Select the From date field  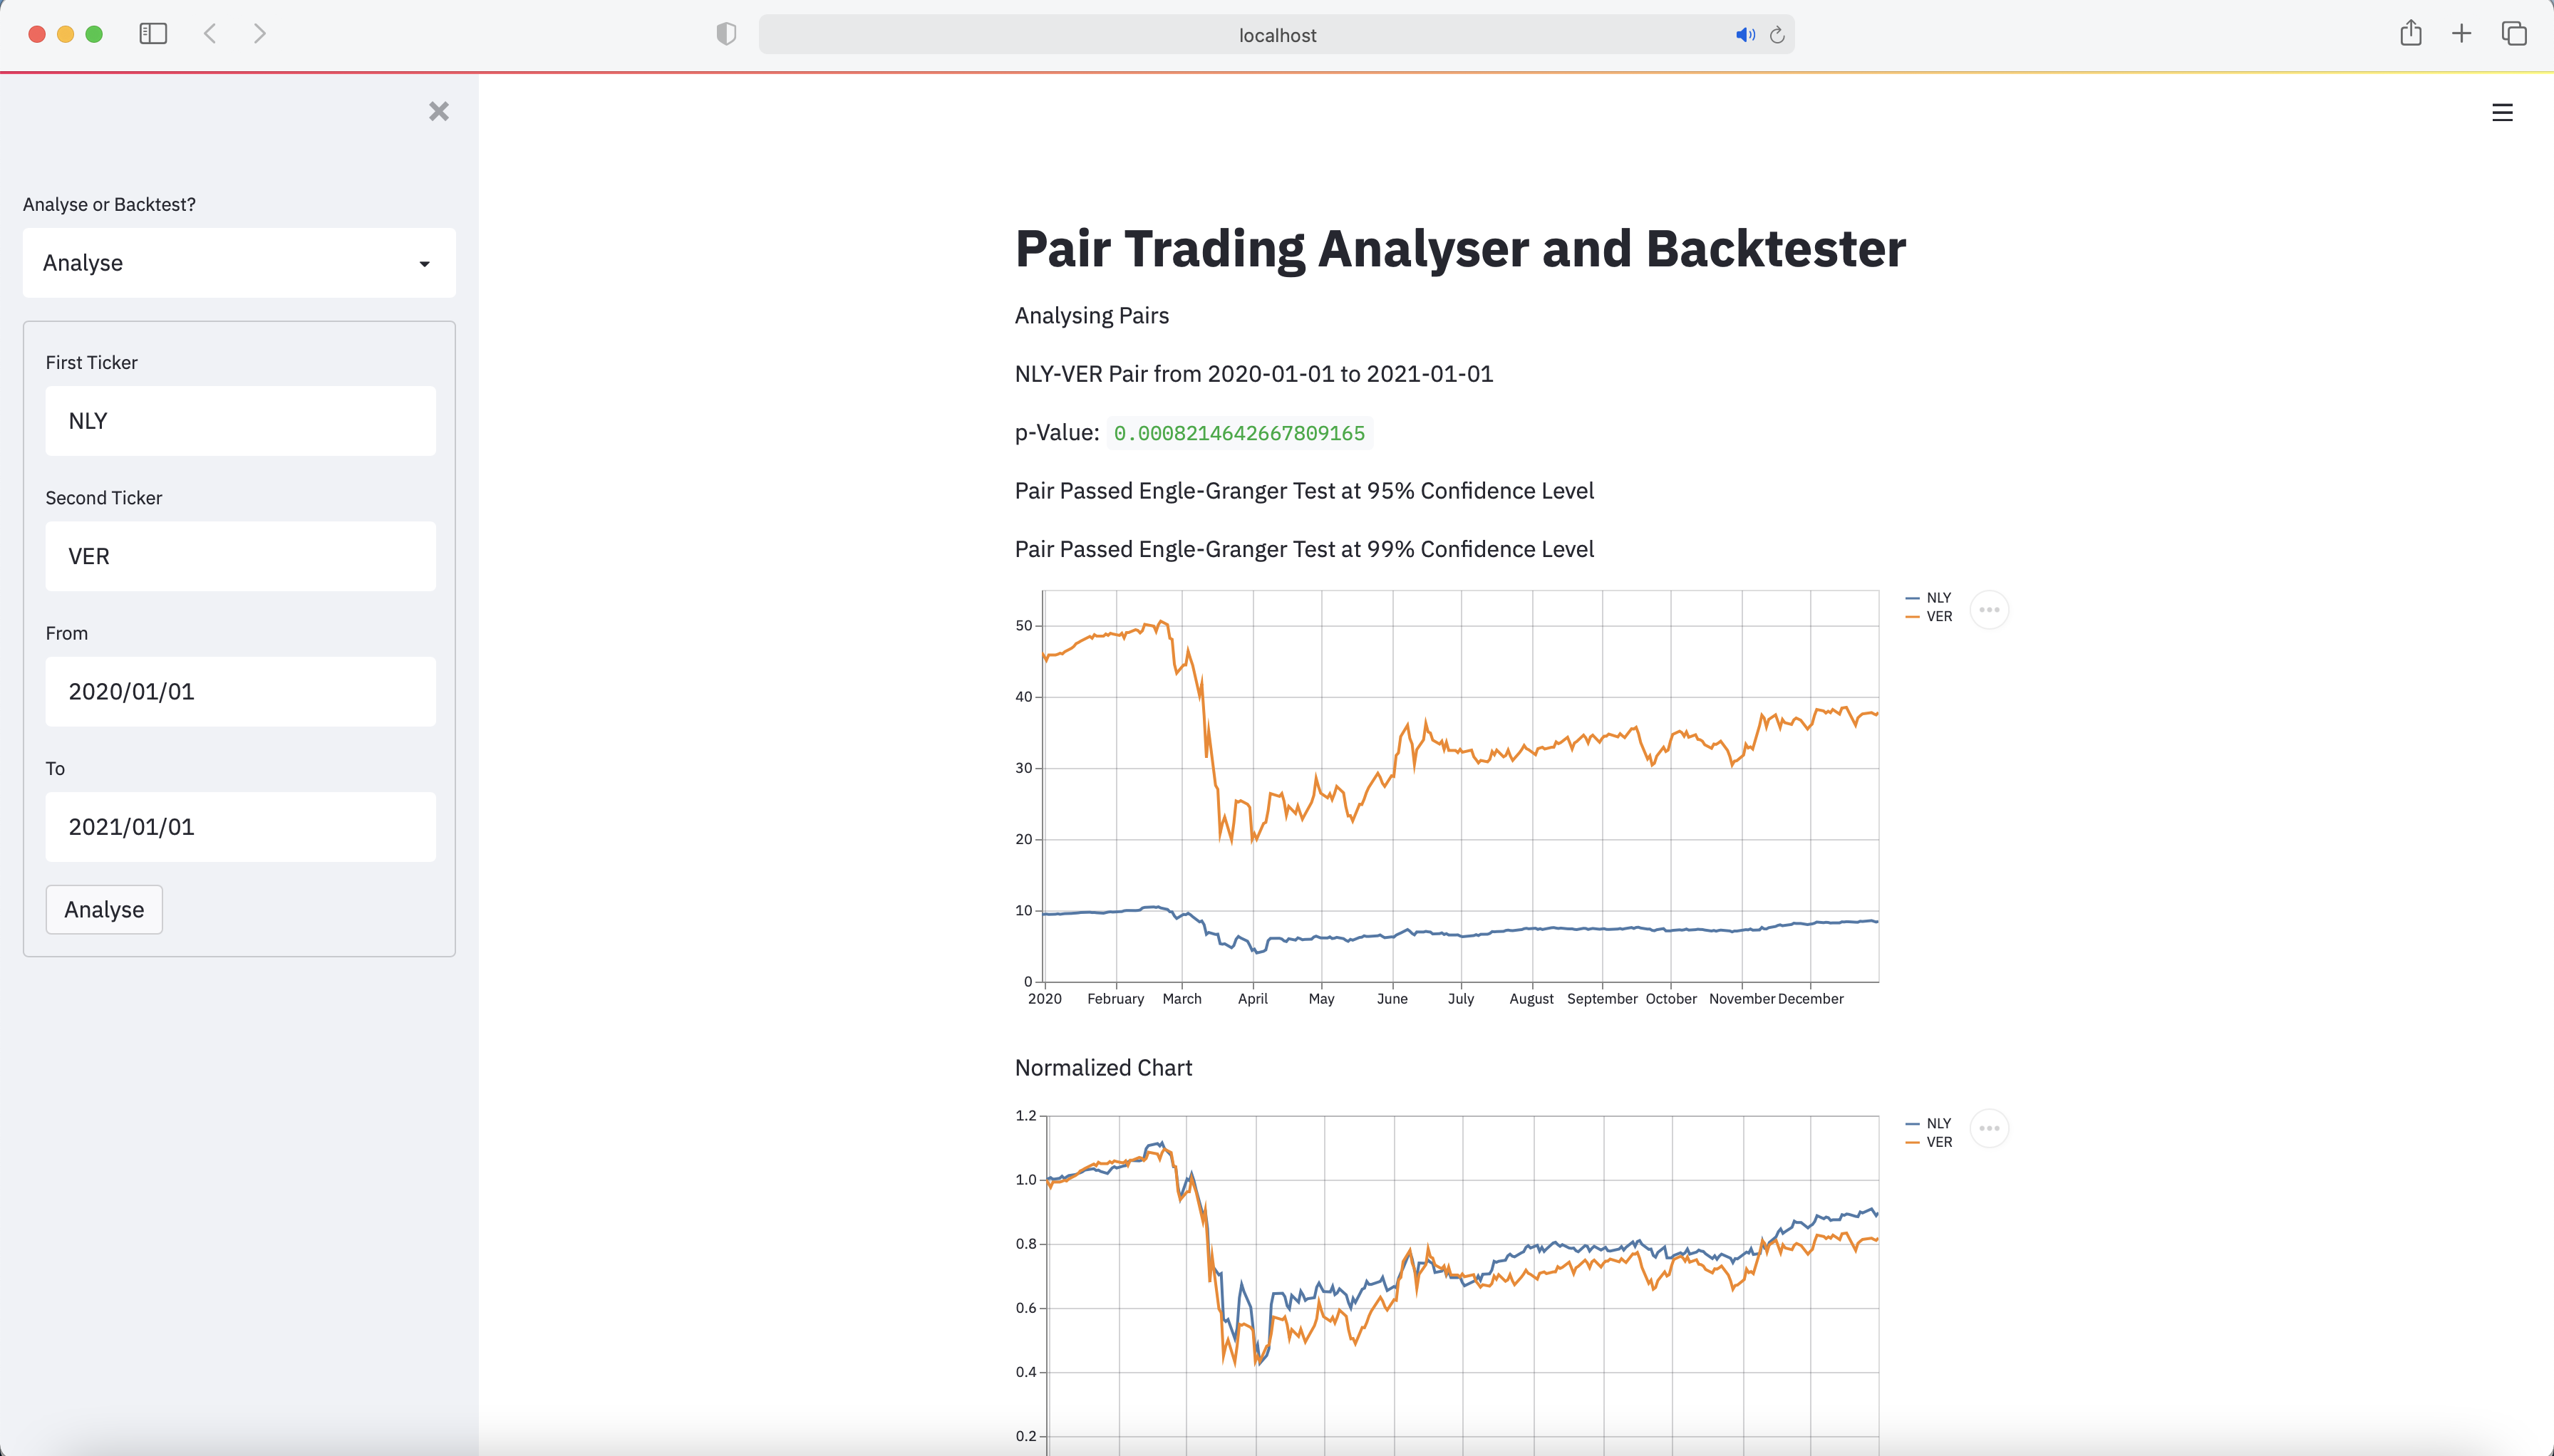coord(240,691)
